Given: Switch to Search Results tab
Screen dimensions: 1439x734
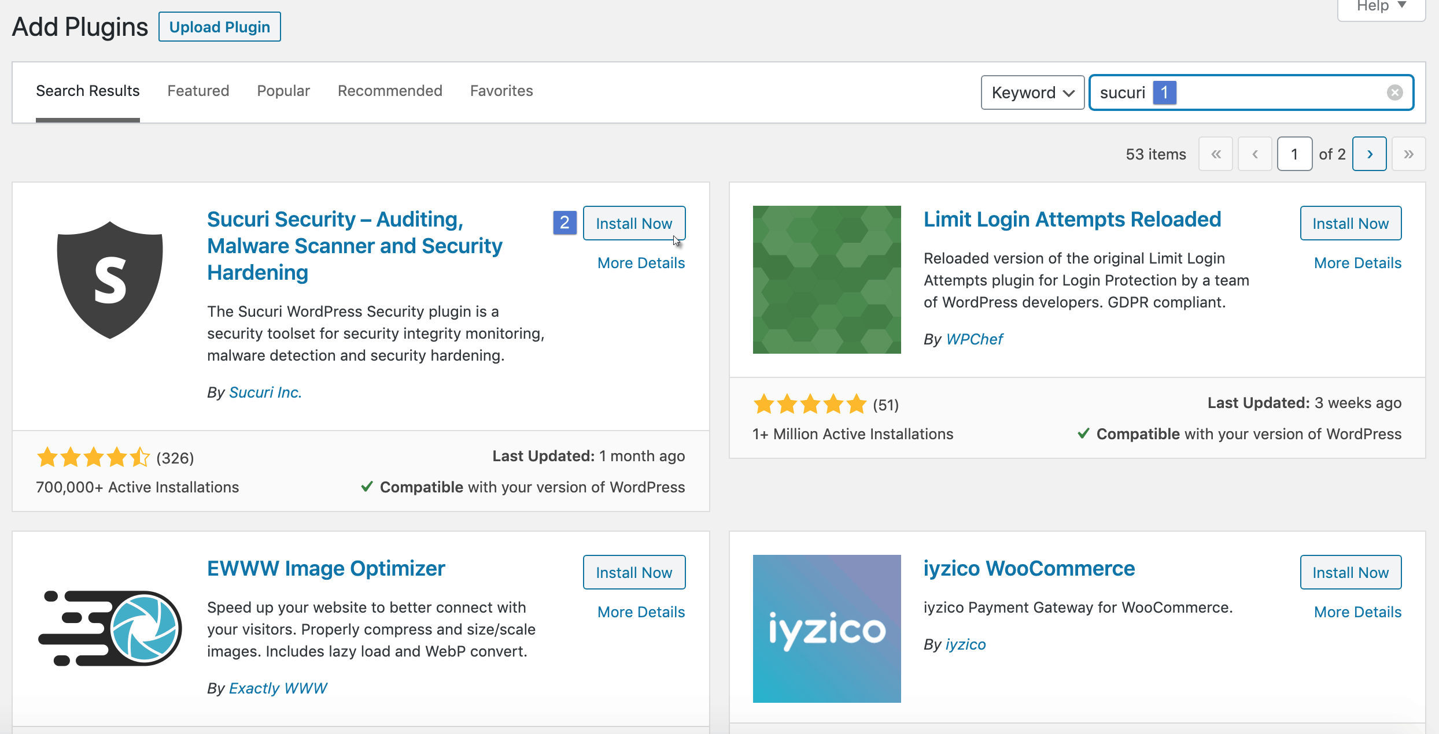Looking at the screenshot, I should click(x=88, y=91).
